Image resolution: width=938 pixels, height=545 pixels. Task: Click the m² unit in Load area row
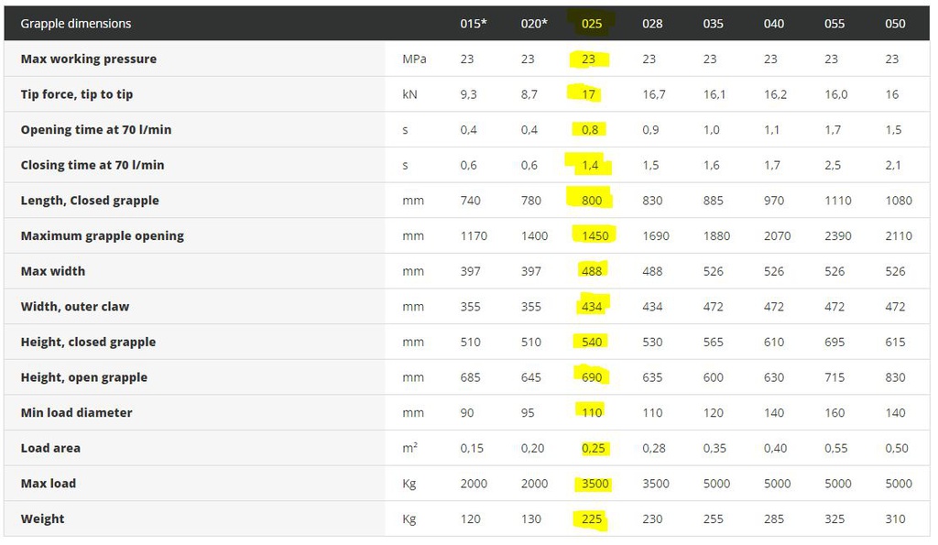pos(409,449)
